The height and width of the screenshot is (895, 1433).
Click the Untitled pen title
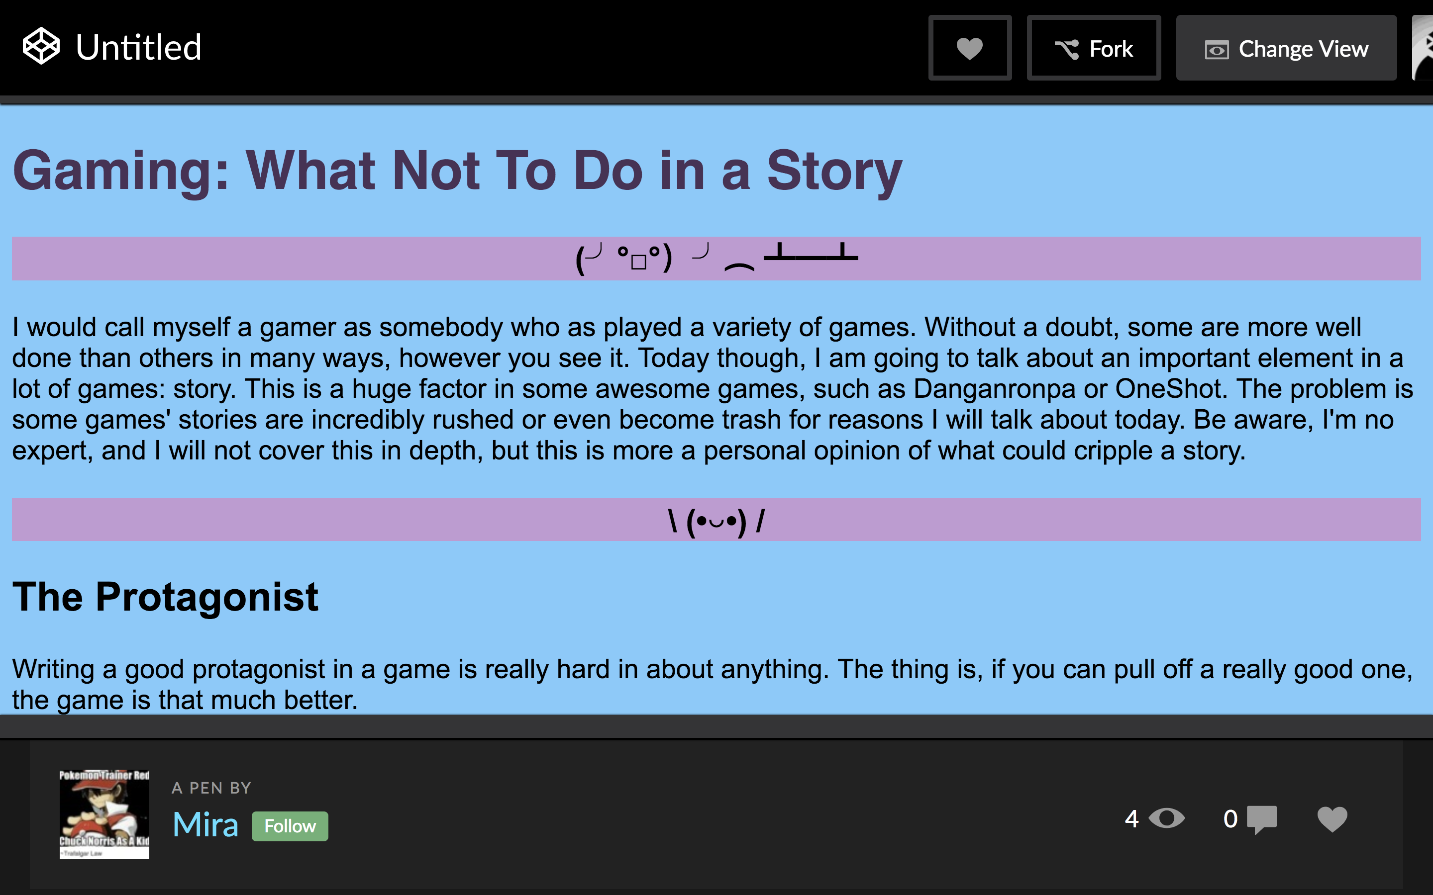(138, 47)
